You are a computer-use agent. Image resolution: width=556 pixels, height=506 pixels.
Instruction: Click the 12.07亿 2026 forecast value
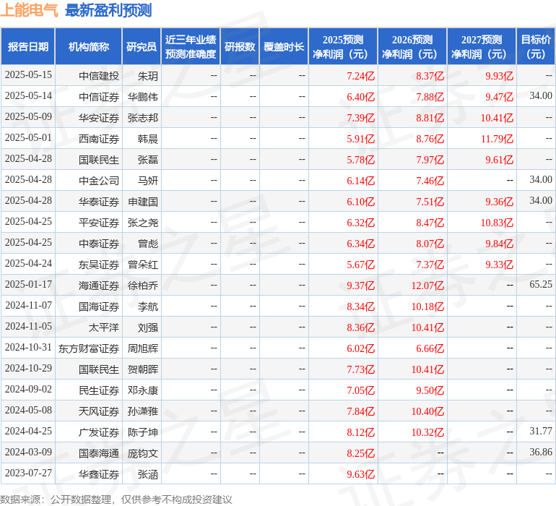pyautogui.click(x=427, y=286)
